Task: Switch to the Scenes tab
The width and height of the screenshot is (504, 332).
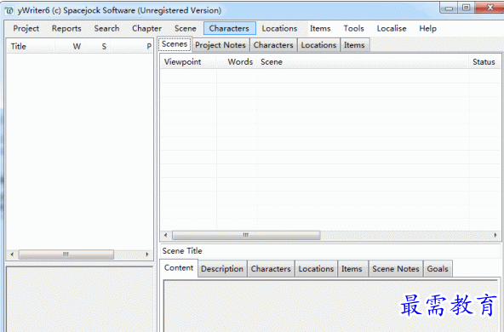Action: 175,44
